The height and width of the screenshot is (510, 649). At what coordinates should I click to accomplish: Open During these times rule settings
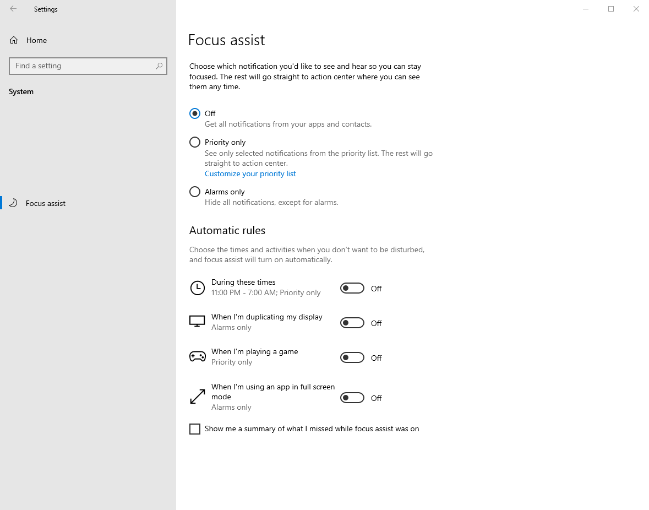click(243, 283)
